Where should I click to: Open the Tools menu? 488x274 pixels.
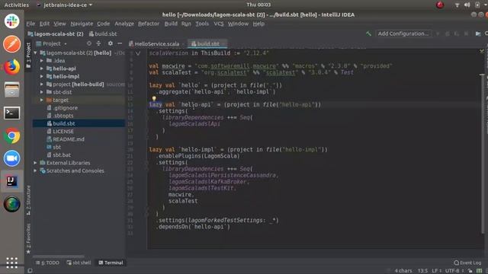tap(202, 24)
